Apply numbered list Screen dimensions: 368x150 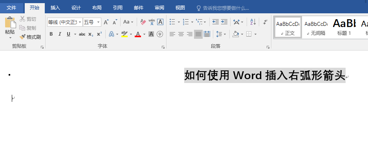pos(186,22)
